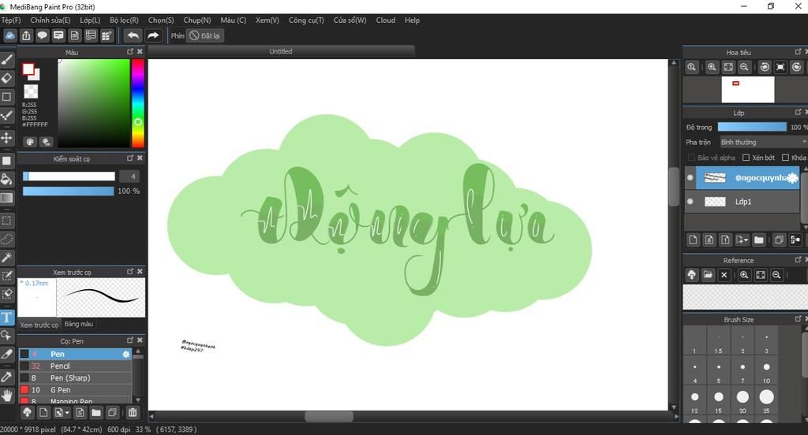Click the Untitled canvas tab
The height and width of the screenshot is (435, 808).
pos(281,51)
